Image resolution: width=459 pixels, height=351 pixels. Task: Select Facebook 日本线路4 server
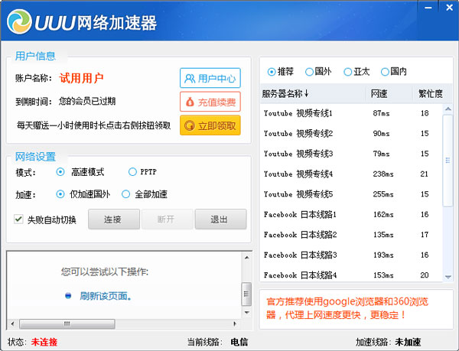click(x=351, y=275)
